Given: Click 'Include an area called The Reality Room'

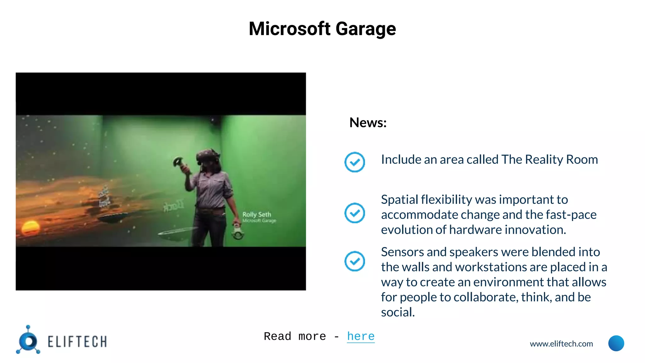Looking at the screenshot, I should (489, 159).
